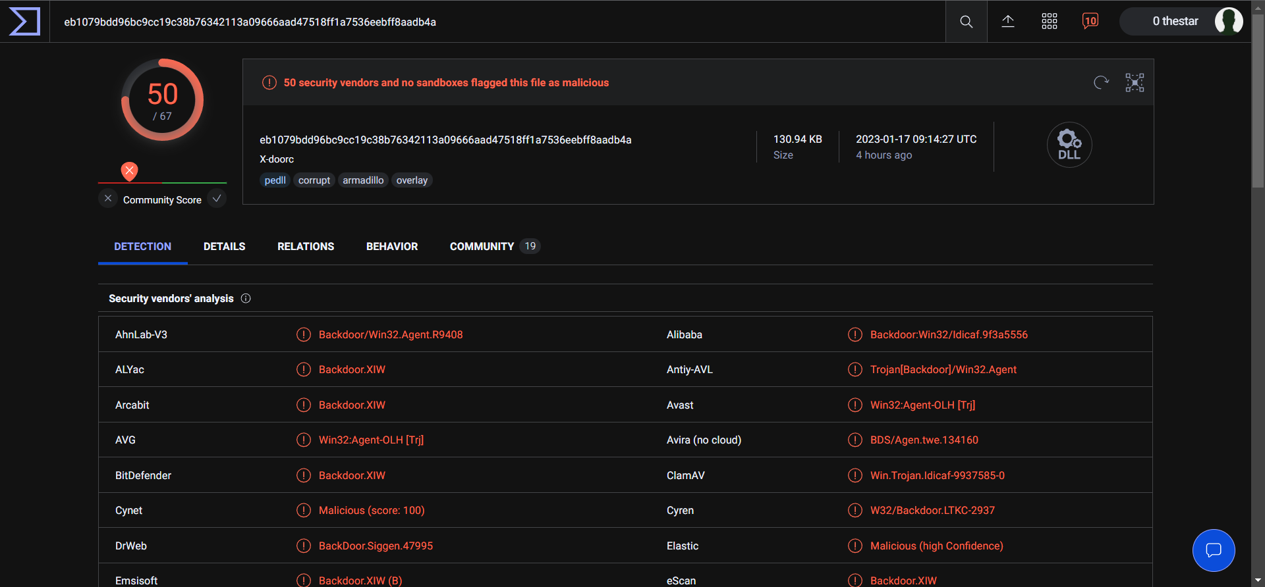Screen dimensions: 1265x587
Task: Open the apps grid menu icon
Action: click(x=1050, y=21)
